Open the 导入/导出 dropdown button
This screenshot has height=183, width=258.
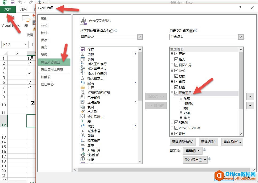click(x=195, y=160)
